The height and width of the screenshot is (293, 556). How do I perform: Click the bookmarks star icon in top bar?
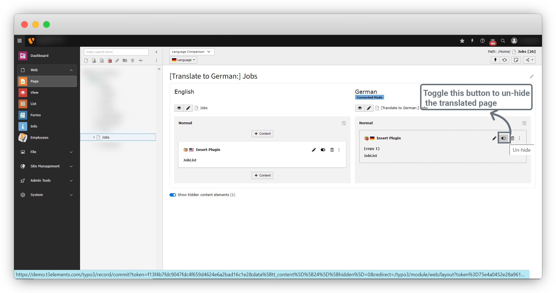462,41
